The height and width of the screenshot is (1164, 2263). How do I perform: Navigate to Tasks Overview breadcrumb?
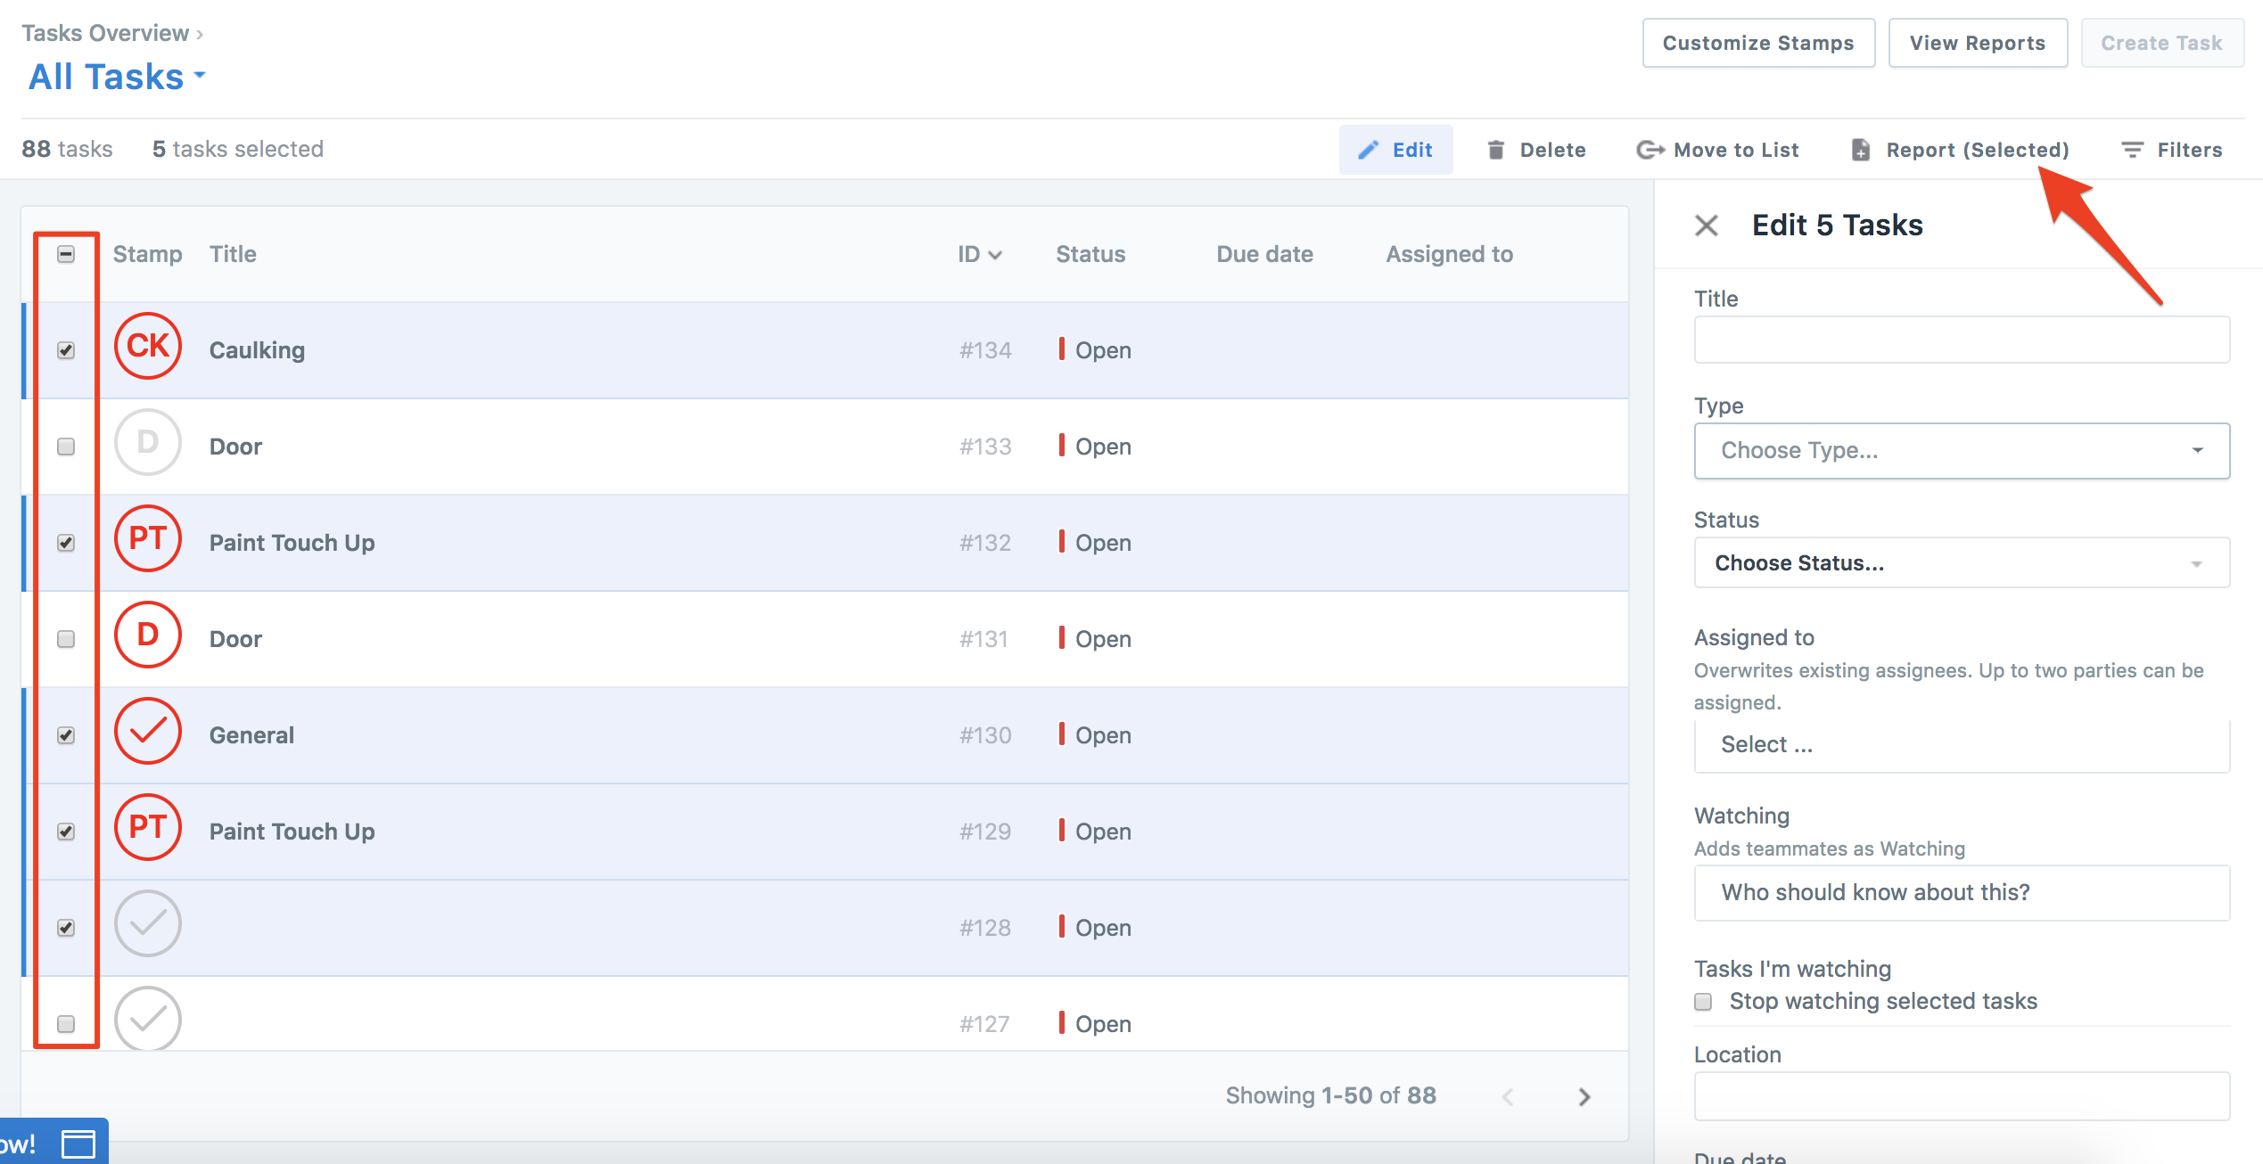pos(106,32)
